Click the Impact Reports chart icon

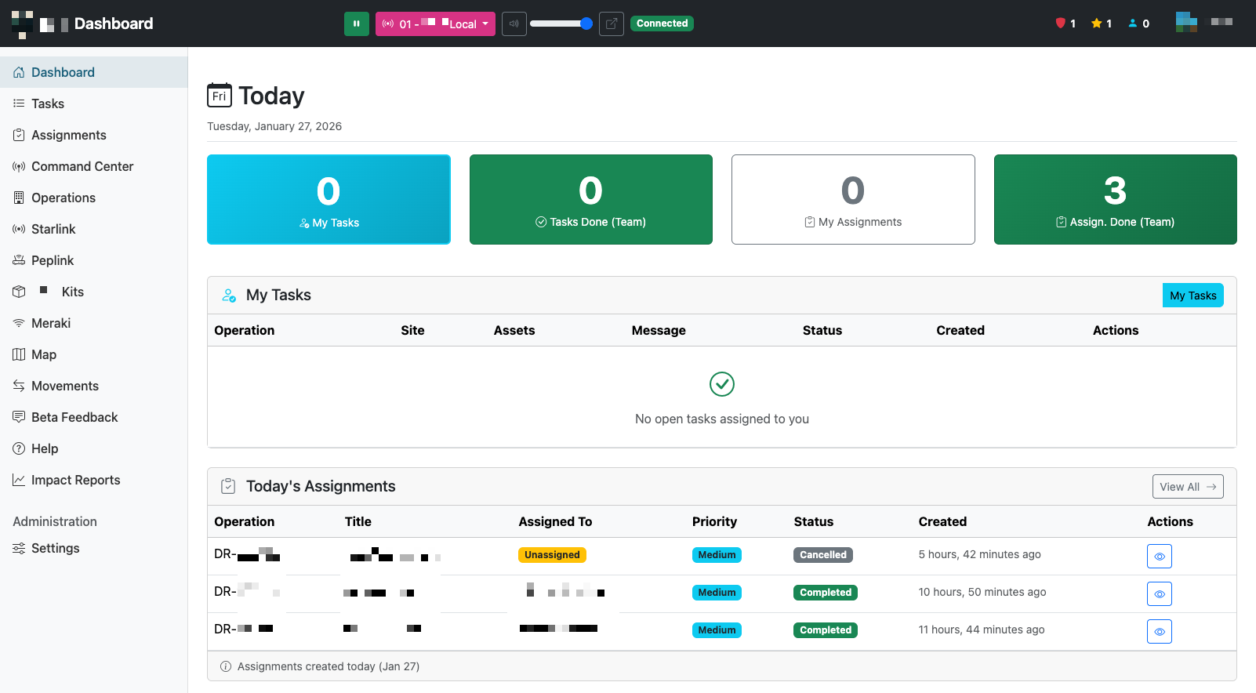(x=19, y=480)
